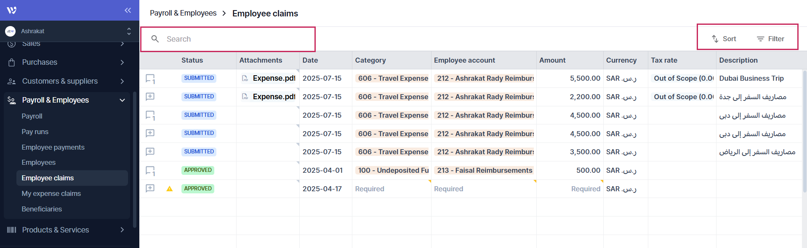Open Beneficiaries in the sidebar
Screen dimensions: 807x248
point(42,209)
